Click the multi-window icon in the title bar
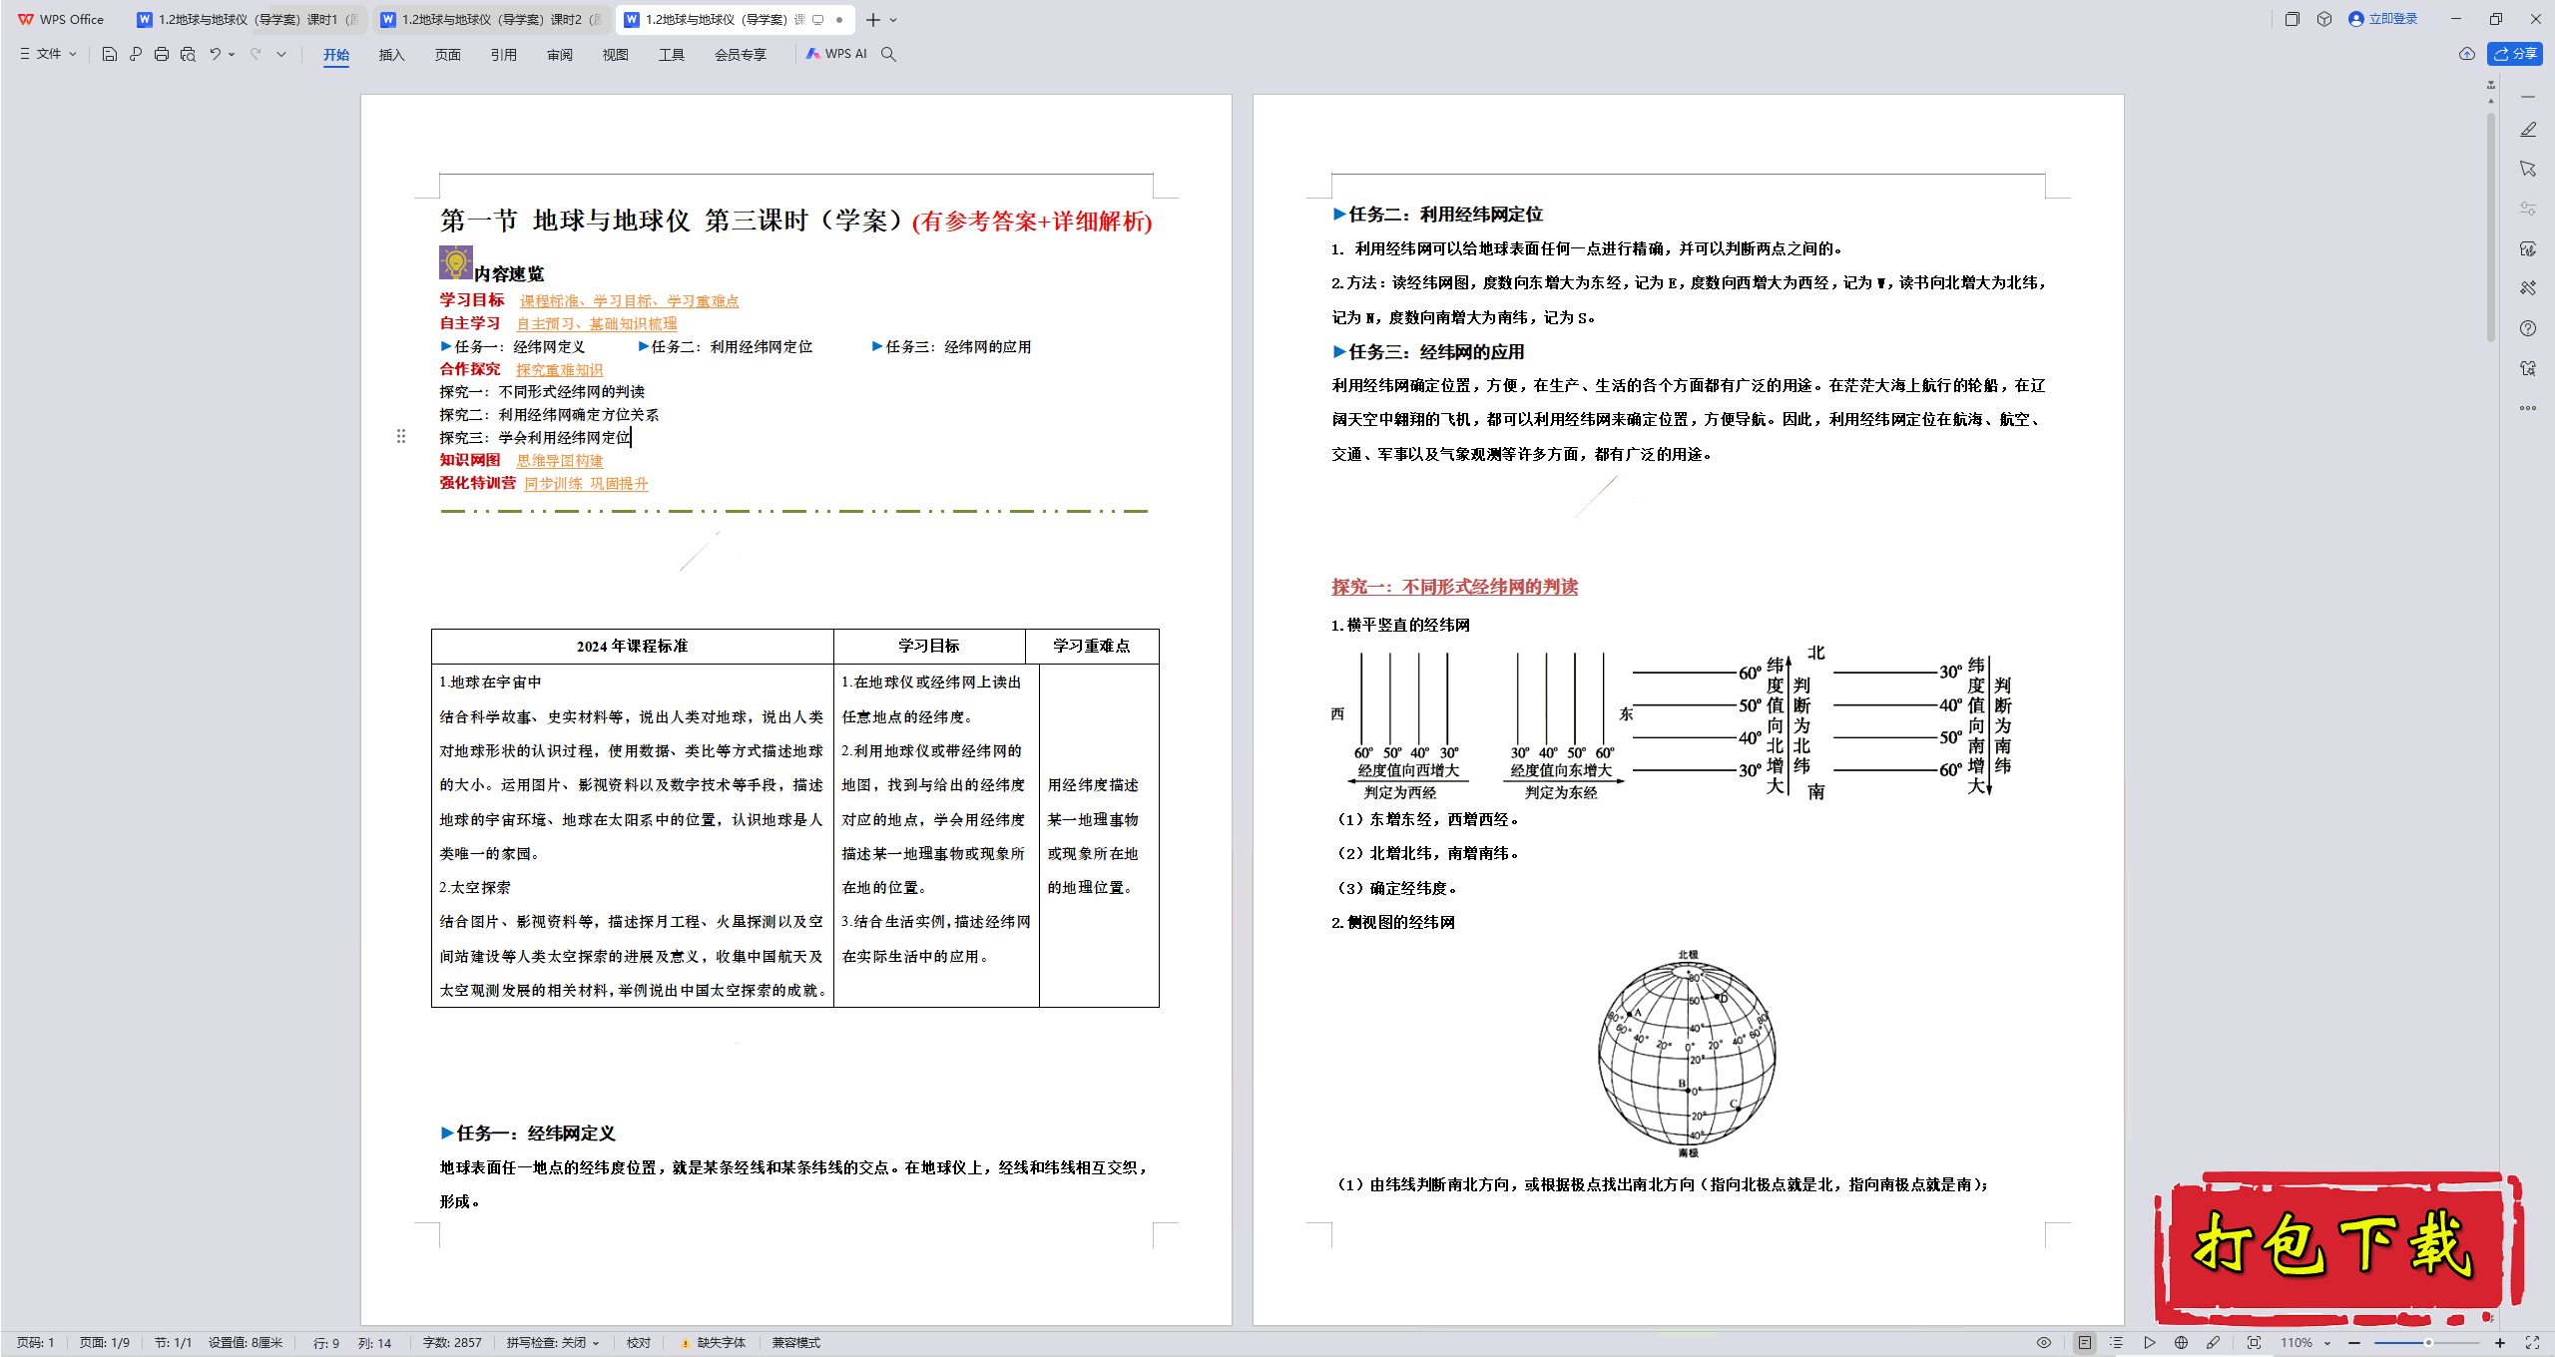Image resolution: width=2555 pixels, height=1357 pixels. pyautogui.click(x=2293, y=19)
